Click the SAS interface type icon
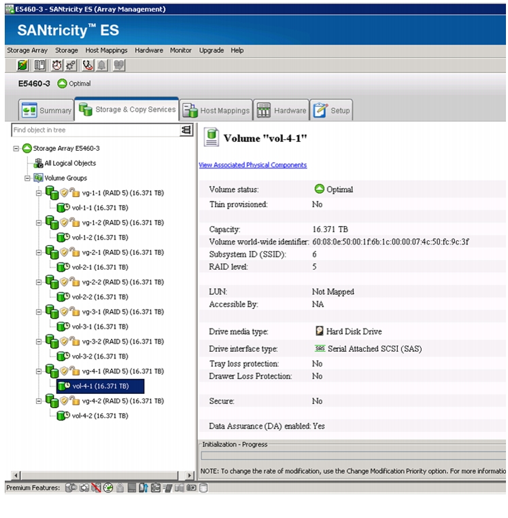This screenshot has height=518, width=508. coord(320,348)
